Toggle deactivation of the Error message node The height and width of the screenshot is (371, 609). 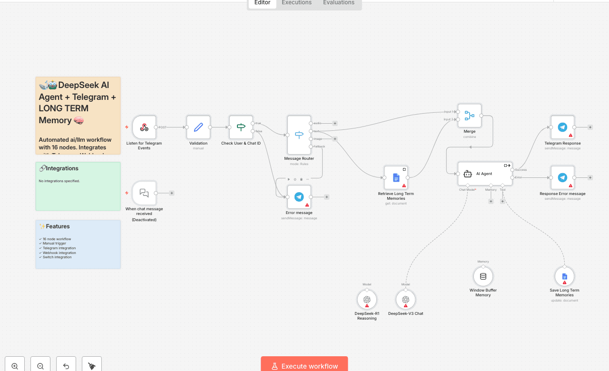[x=295, y=179]
